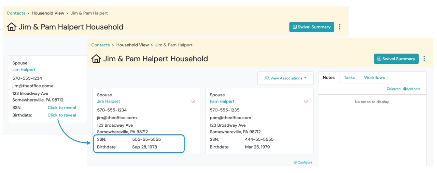The width and height of the screenshot is (437, 173).
Task: Click Household View breadcrumb in the front window
Action: 132,45
